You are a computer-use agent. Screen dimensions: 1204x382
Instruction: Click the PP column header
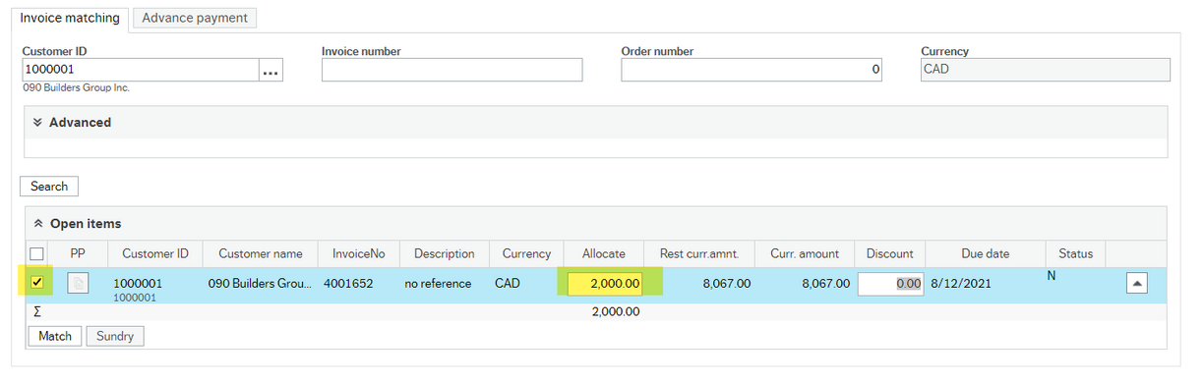tap(78, 253)
